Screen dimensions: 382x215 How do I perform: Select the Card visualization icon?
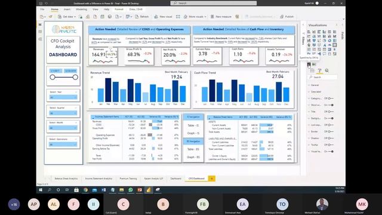click(x=334, y=45)
